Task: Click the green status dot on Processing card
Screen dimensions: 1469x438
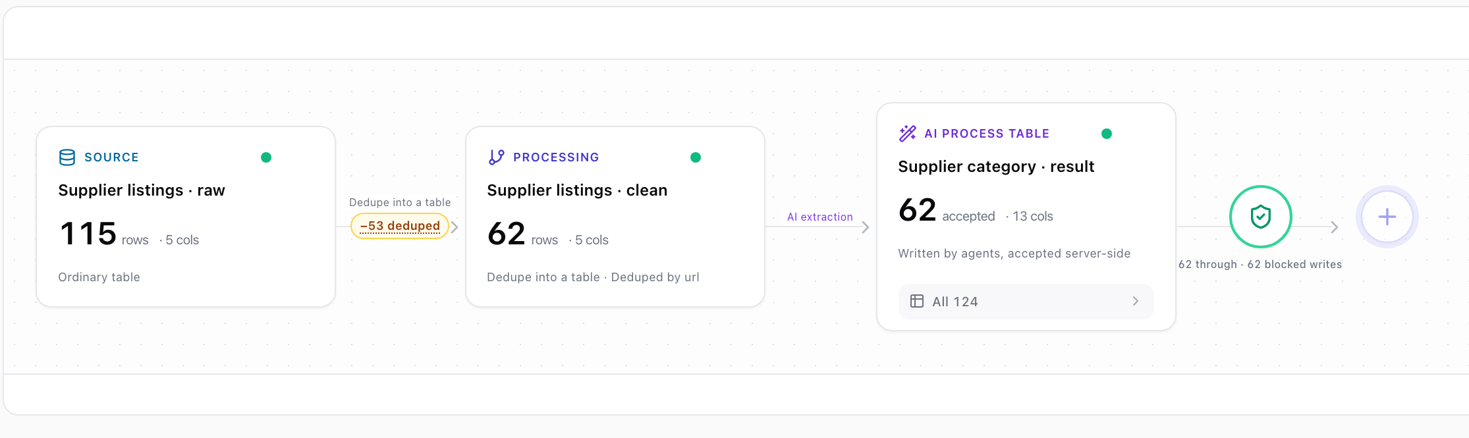Action: click(696, 157)
